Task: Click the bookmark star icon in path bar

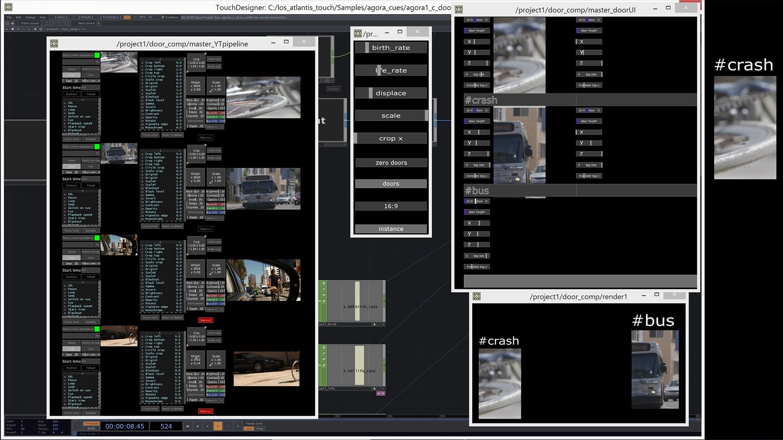Action: (x=35, y=29)
